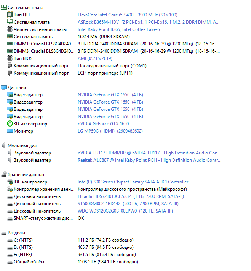Image resolution: width=251 pixels, height=271 pixels.
Task: Click the storage controller row icon
Action: click(x=10, y=189)
